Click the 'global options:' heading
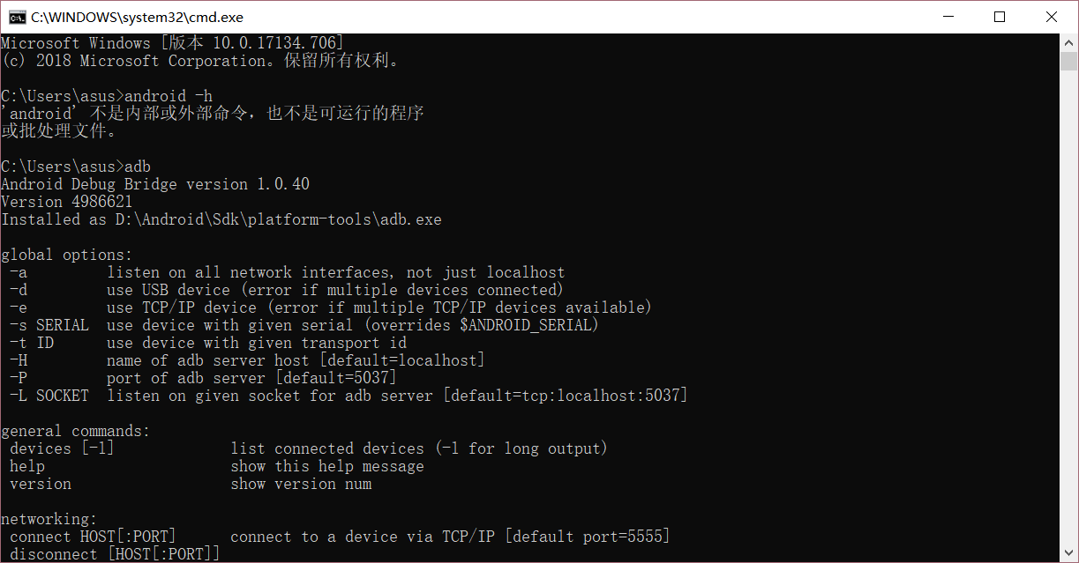This screenshot has height=563, width=1079. point(66,255)
